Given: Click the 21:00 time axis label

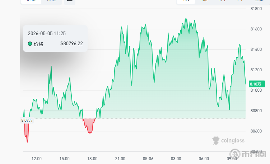Looking at the screenshot, I should click(x=120, y=159).
